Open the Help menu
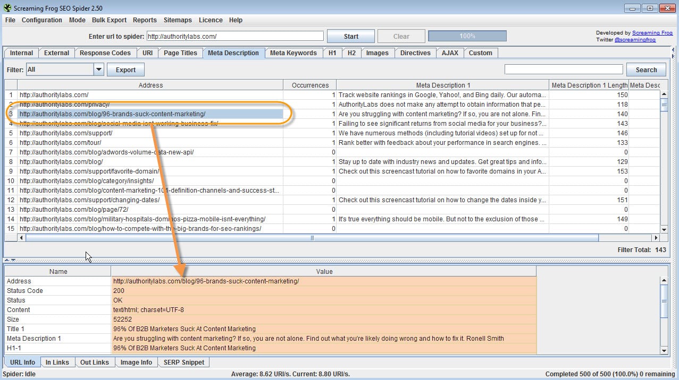 click(236, 20)
